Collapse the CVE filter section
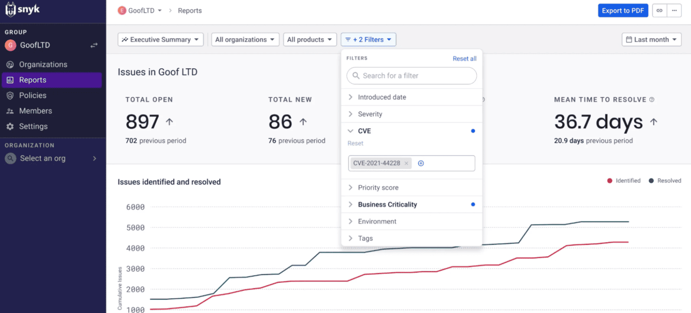Screen dimensions: 691x313 point(412,131)
